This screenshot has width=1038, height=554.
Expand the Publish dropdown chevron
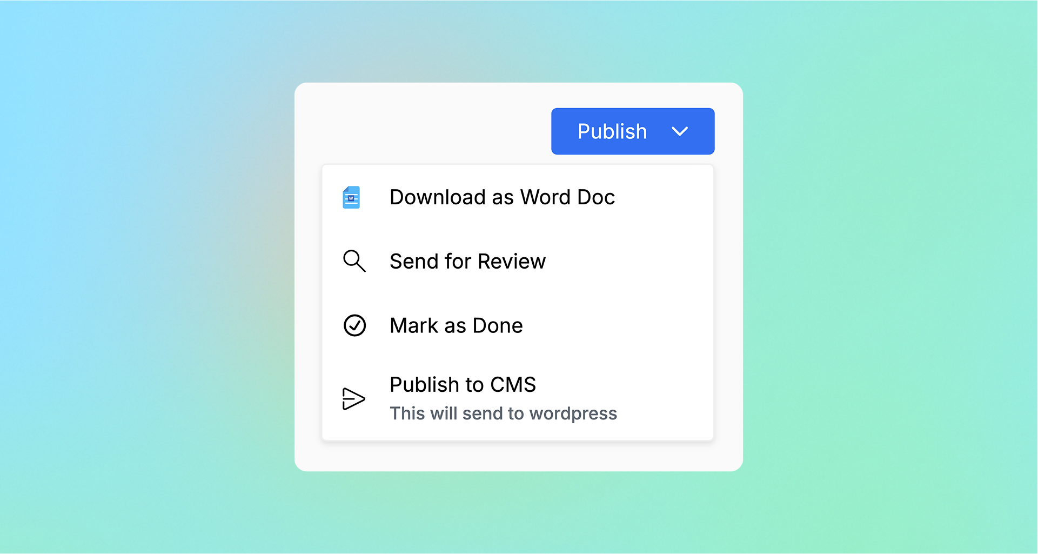(679, 131)
